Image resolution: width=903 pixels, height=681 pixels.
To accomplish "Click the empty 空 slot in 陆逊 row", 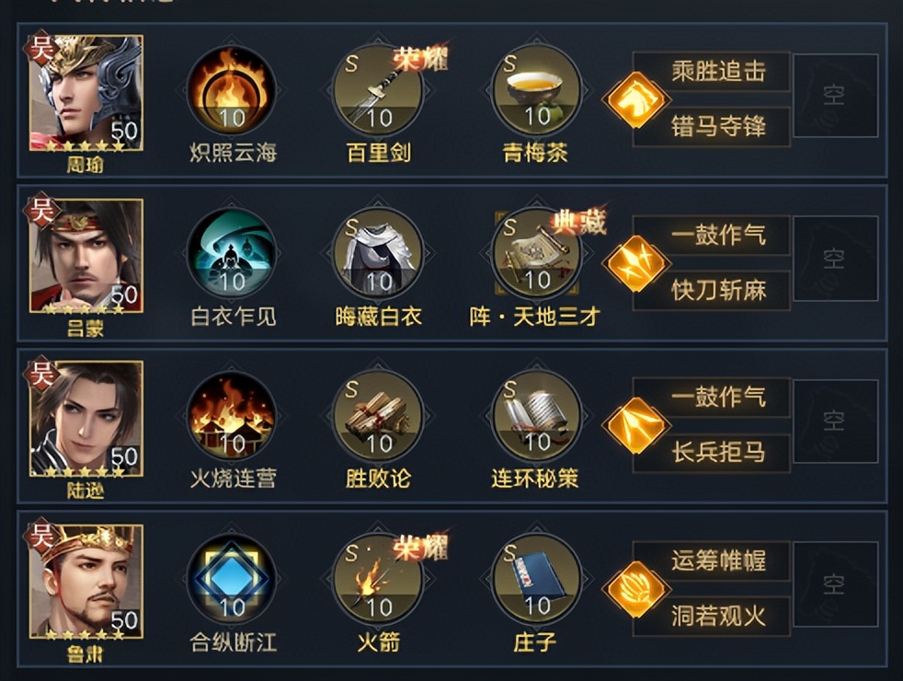I will (836, 421).
